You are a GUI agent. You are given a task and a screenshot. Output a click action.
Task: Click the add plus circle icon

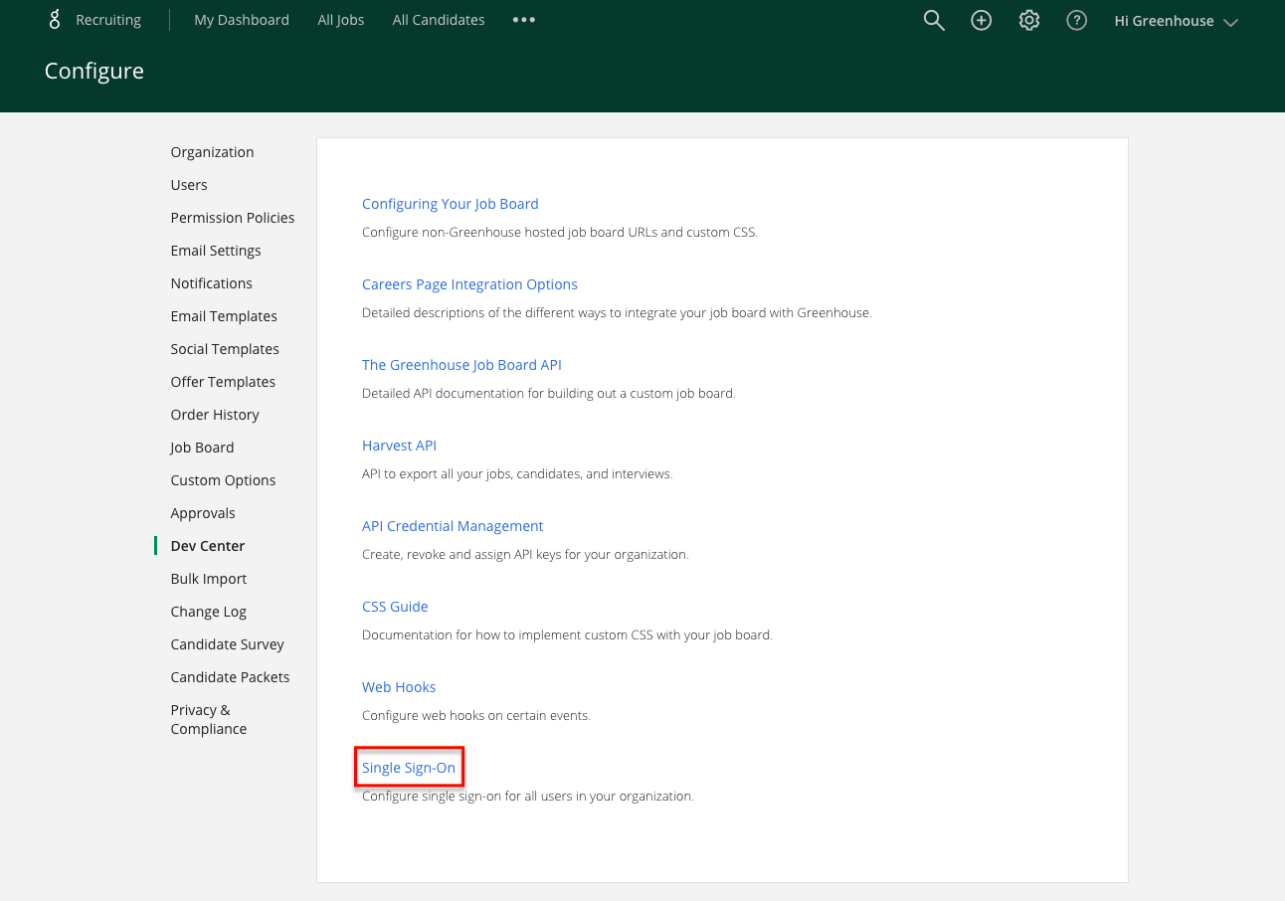pyautogui.click(x=981, y=20)
